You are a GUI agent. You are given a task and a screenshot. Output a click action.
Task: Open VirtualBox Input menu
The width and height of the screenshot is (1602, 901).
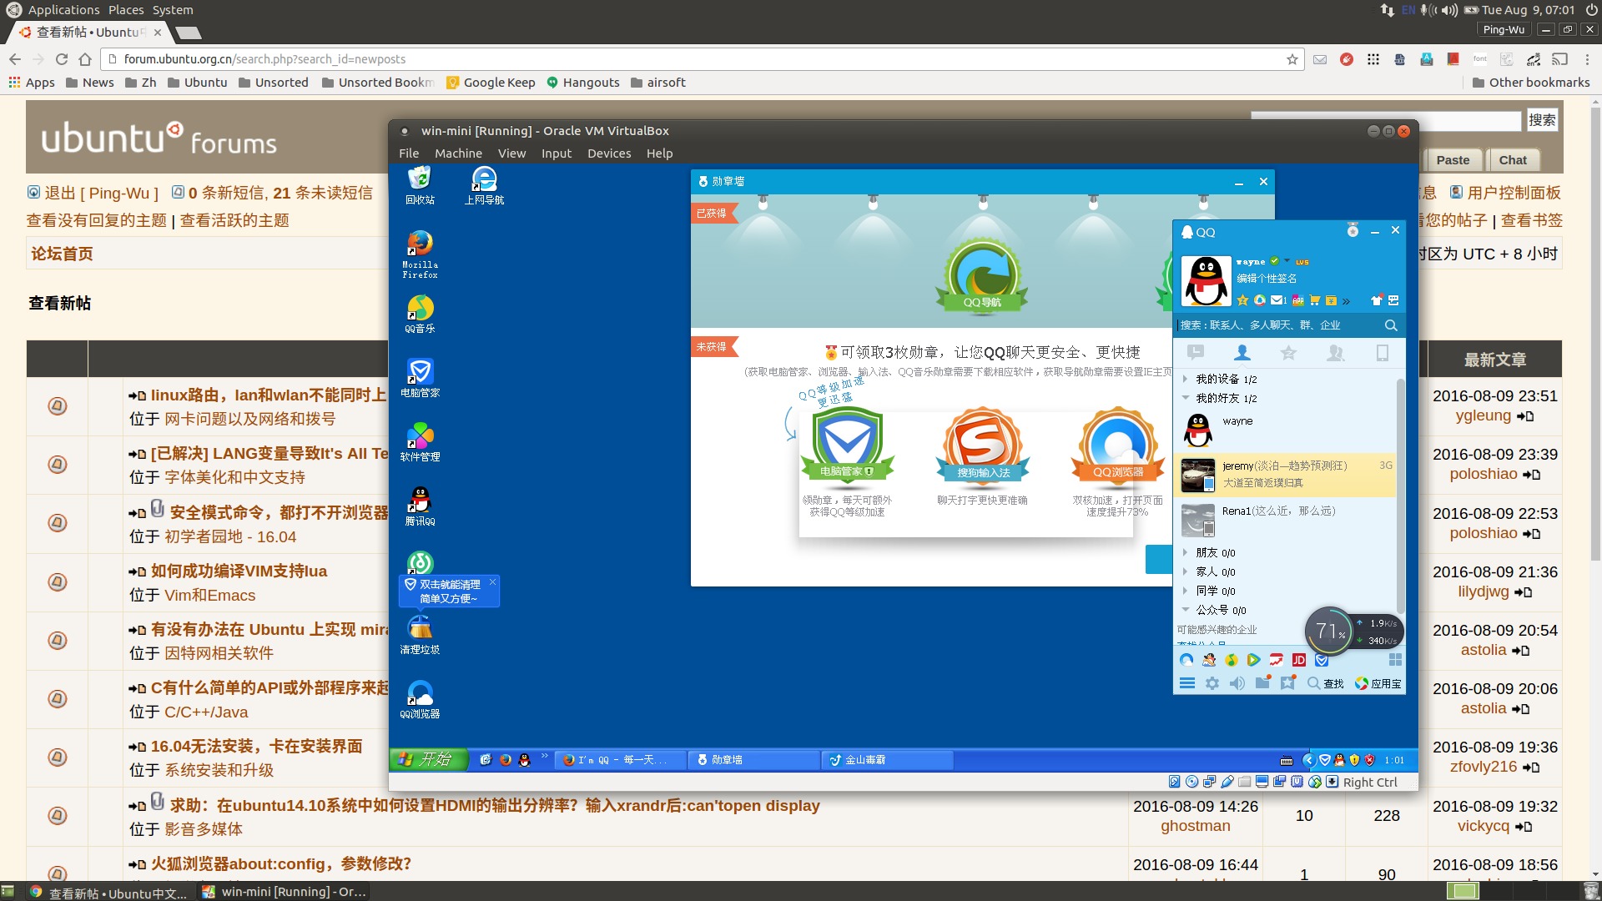coord(557,154)
